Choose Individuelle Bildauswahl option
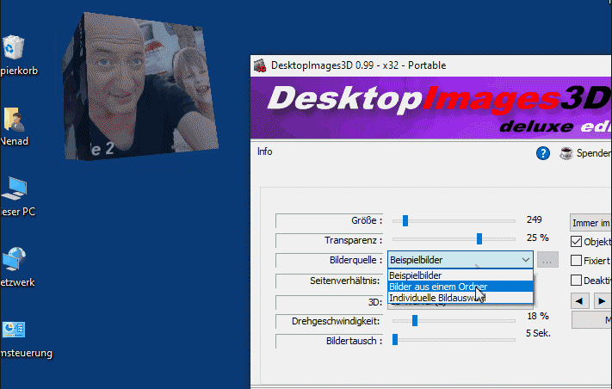612x389 pixels. (x=461, y=298)
